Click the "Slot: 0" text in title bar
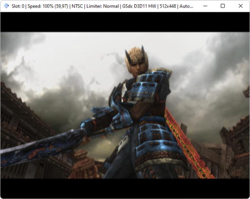 click(18, 6)
